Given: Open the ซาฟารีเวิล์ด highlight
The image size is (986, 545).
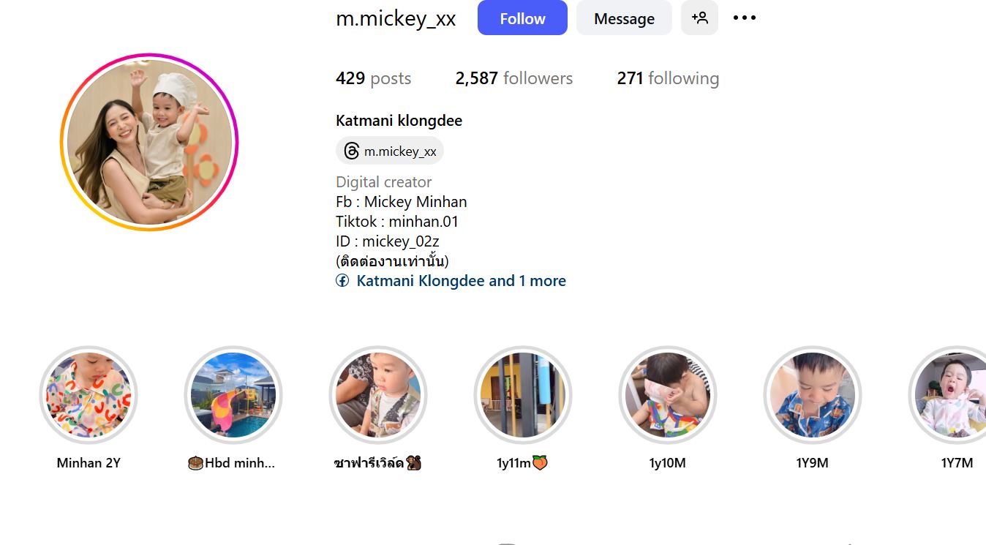Looking at the screenshot, I should tap(378, 395).
